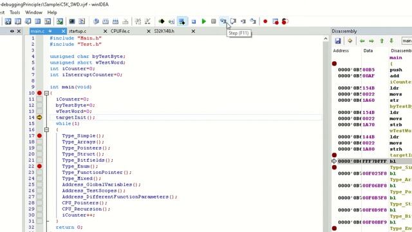
Task: Click the green down arrow in Disassembly
Action: click(x=391, y=41)
